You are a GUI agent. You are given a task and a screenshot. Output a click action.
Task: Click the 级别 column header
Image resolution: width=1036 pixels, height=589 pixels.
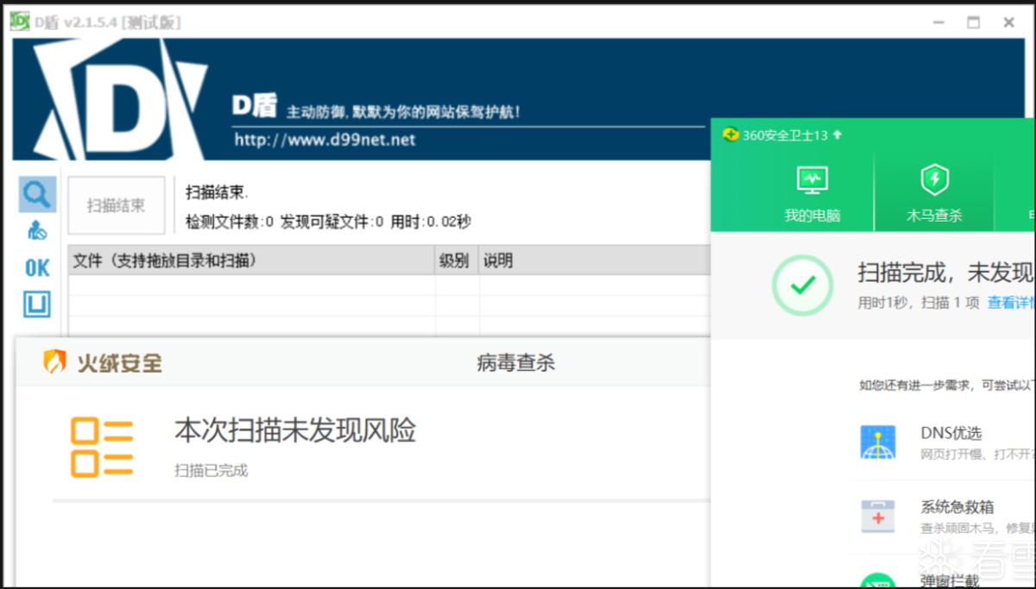click(x=457, y=260)
